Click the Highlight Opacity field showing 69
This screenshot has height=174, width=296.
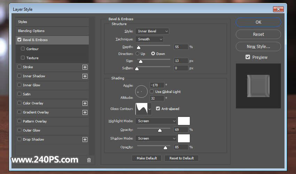pyautogui.click(x=181, y=130)
